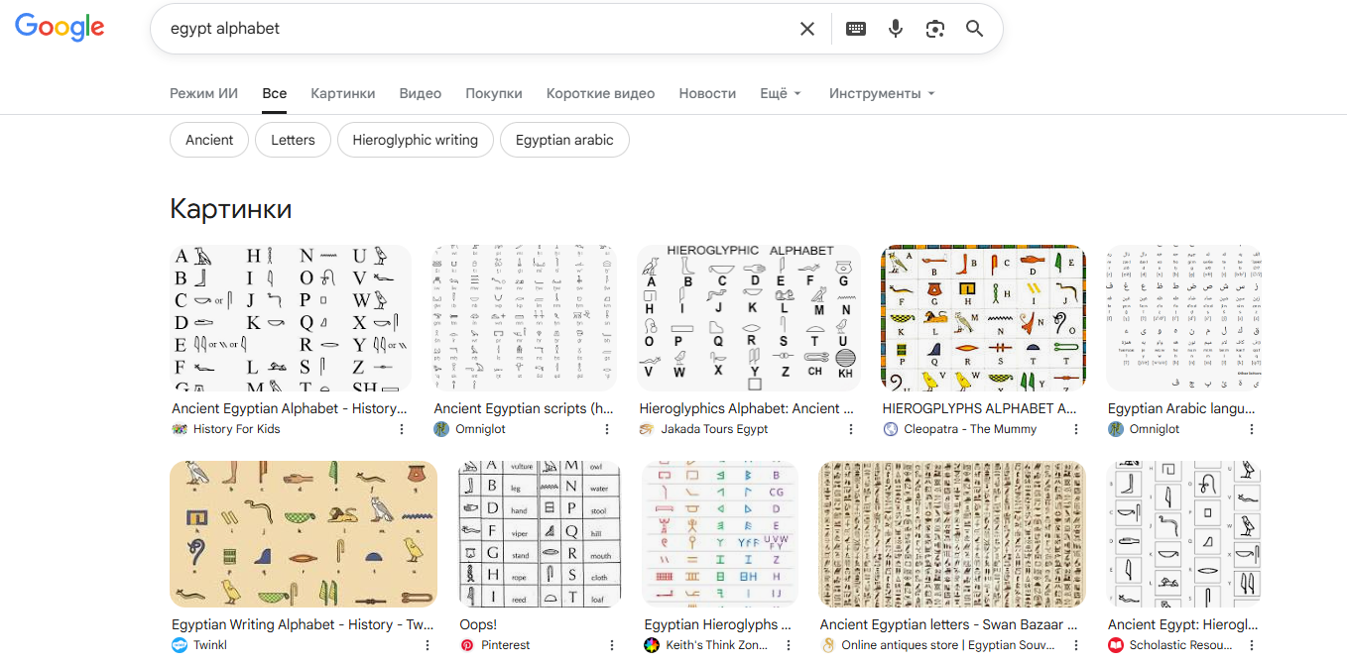Viewport: 1347px width, 664px height.
Task: Select the Egyptian arabic filter chip
Action: pyautogui.click(x=563, y=140)
